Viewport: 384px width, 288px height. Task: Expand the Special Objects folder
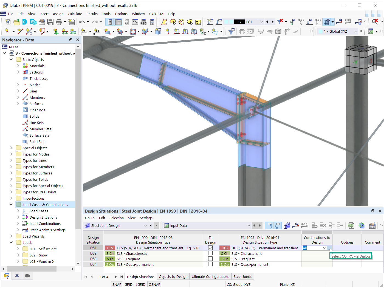tap(11, 148)
